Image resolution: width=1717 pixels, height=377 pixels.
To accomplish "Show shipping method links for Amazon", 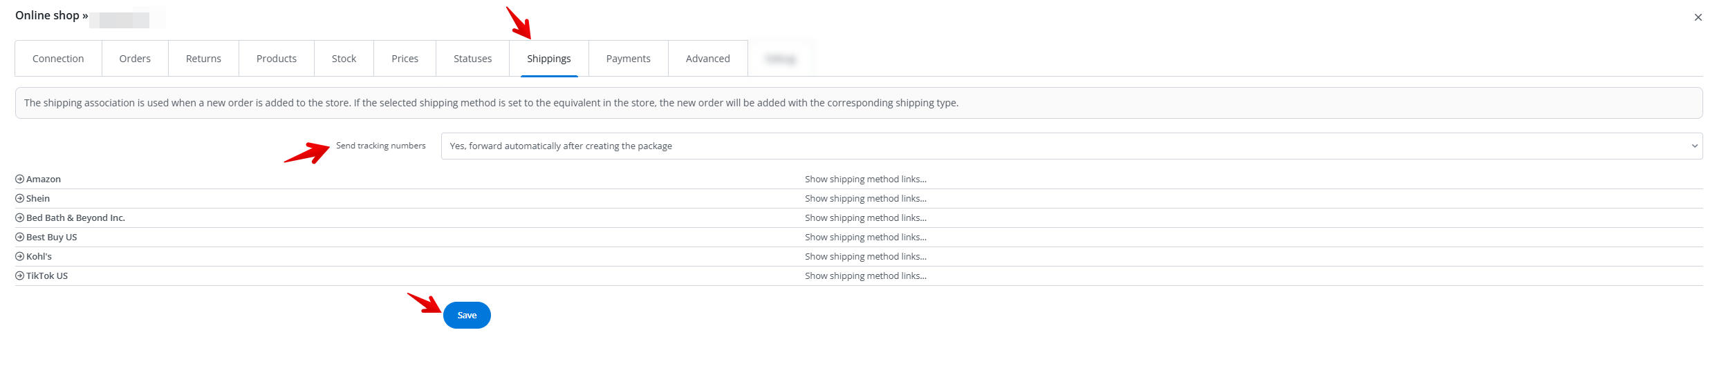I will [x=865, y=179].
